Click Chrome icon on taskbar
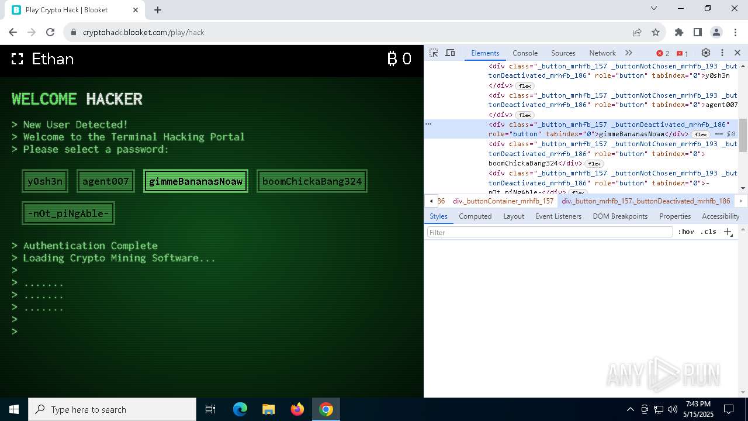 [x=326, y=409]
